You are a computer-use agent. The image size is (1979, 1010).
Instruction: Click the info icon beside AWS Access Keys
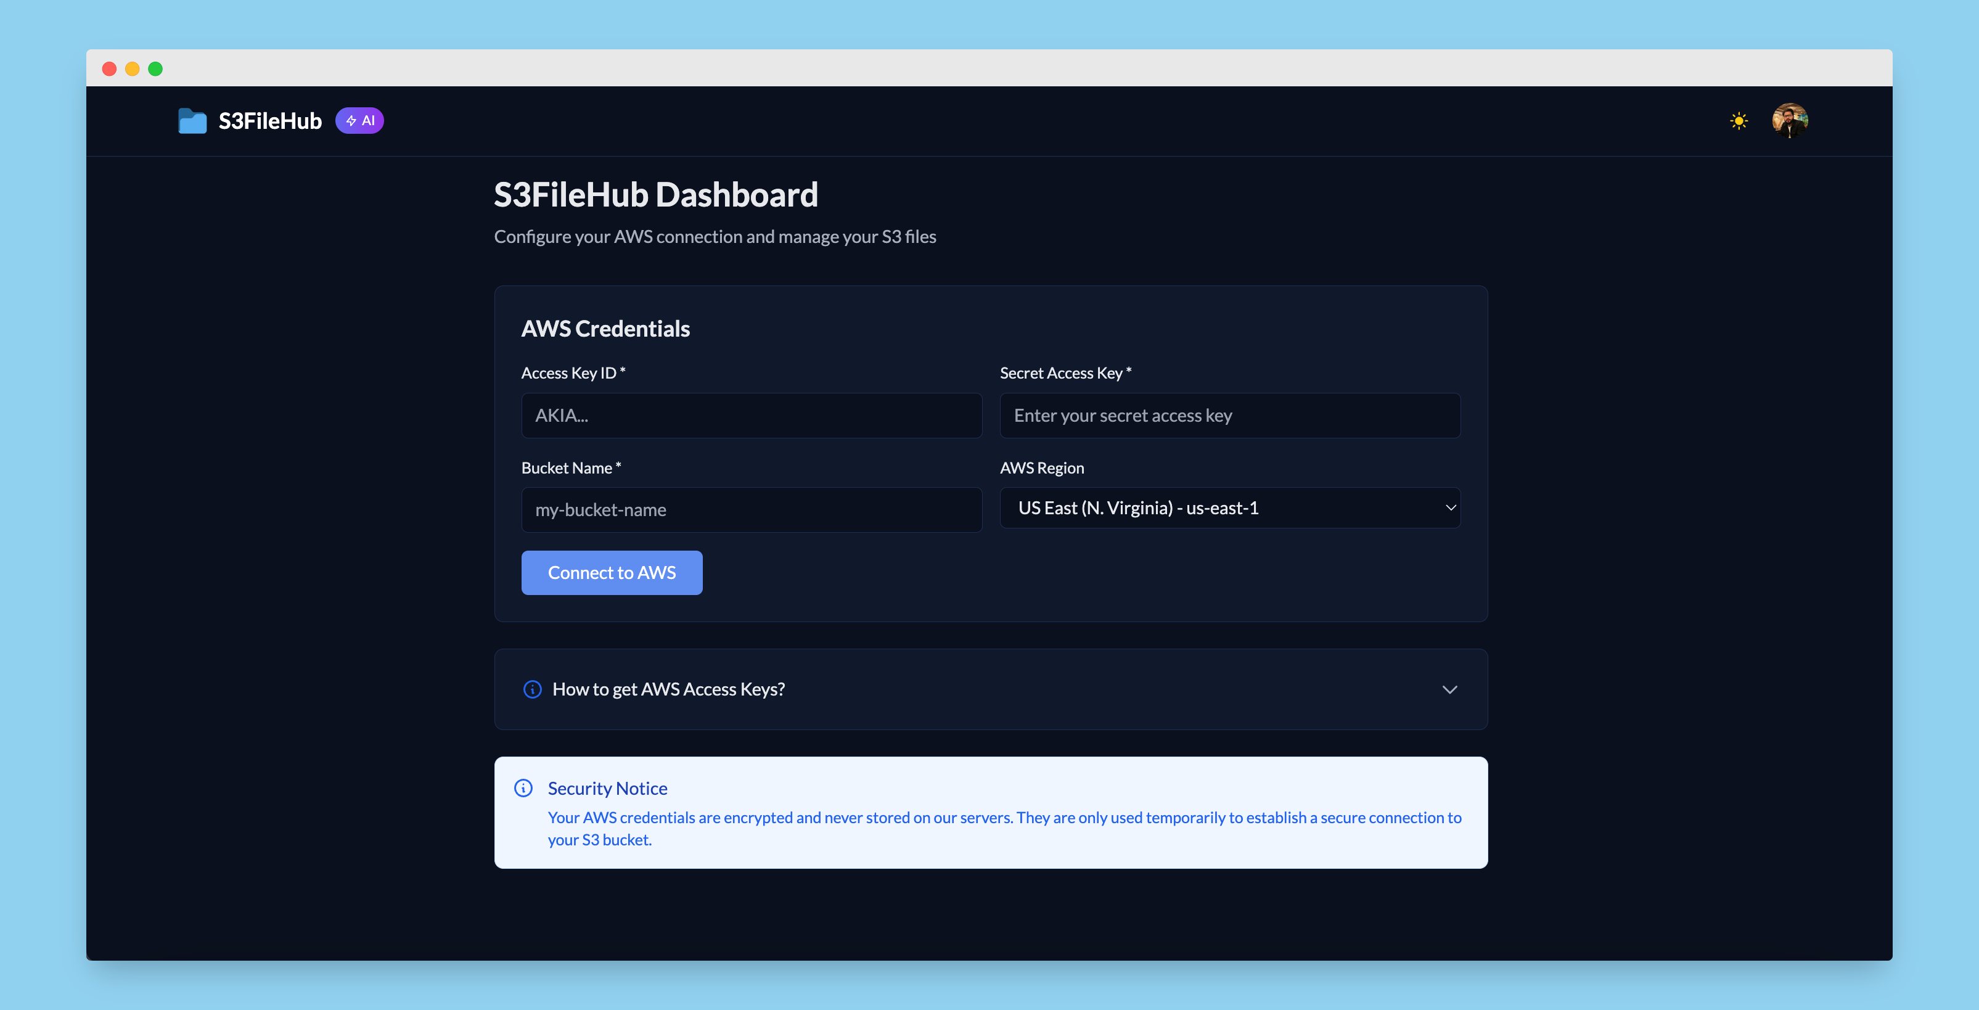tap(531, 689)
